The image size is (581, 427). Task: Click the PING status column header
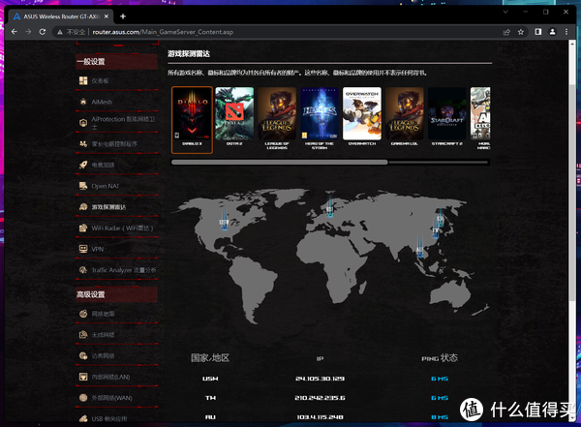[x=440, y=357]
